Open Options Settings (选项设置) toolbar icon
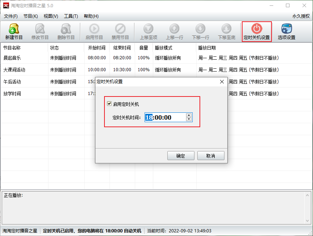The height and width of the screenshot is (236, 313). (x=287, y=31)
